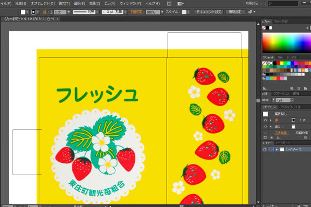Close the untitled document tab
Image resolution: width=311 pixels, height=207 pixels.
(x=58, y=19)
